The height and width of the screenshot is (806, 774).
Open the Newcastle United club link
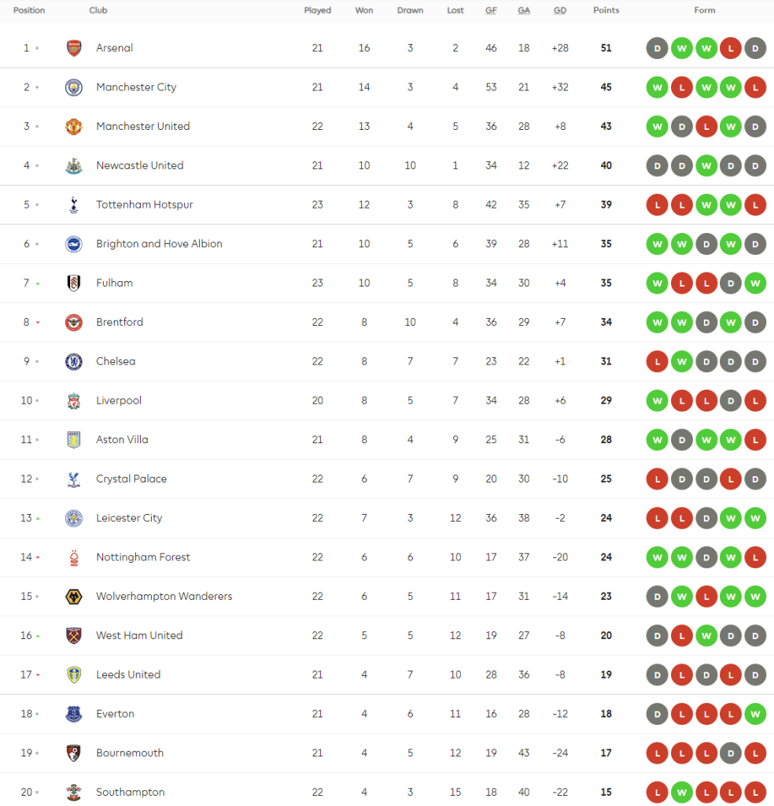point(139,165)
